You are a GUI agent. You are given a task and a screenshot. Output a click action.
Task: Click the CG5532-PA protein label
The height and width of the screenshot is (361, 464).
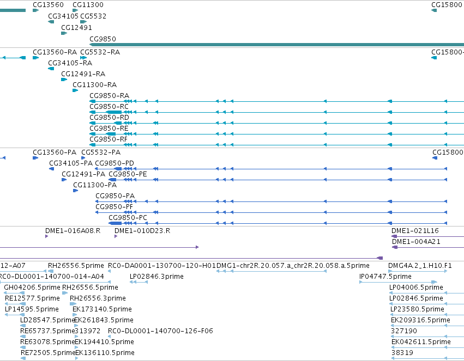click(101, 152)
